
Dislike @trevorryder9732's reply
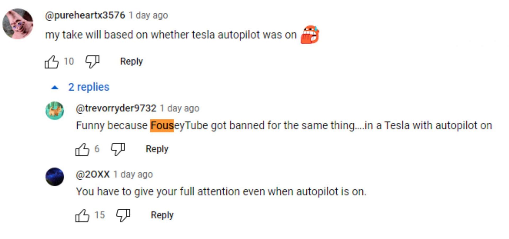click(x=118, y=149)
